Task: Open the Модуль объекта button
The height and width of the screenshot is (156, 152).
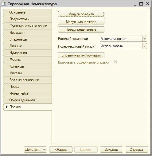Action: pos(81,14)
